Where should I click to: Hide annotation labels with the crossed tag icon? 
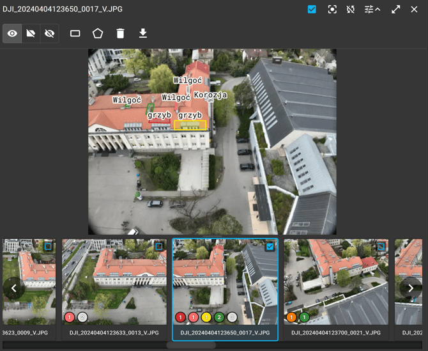click(31, 34)
